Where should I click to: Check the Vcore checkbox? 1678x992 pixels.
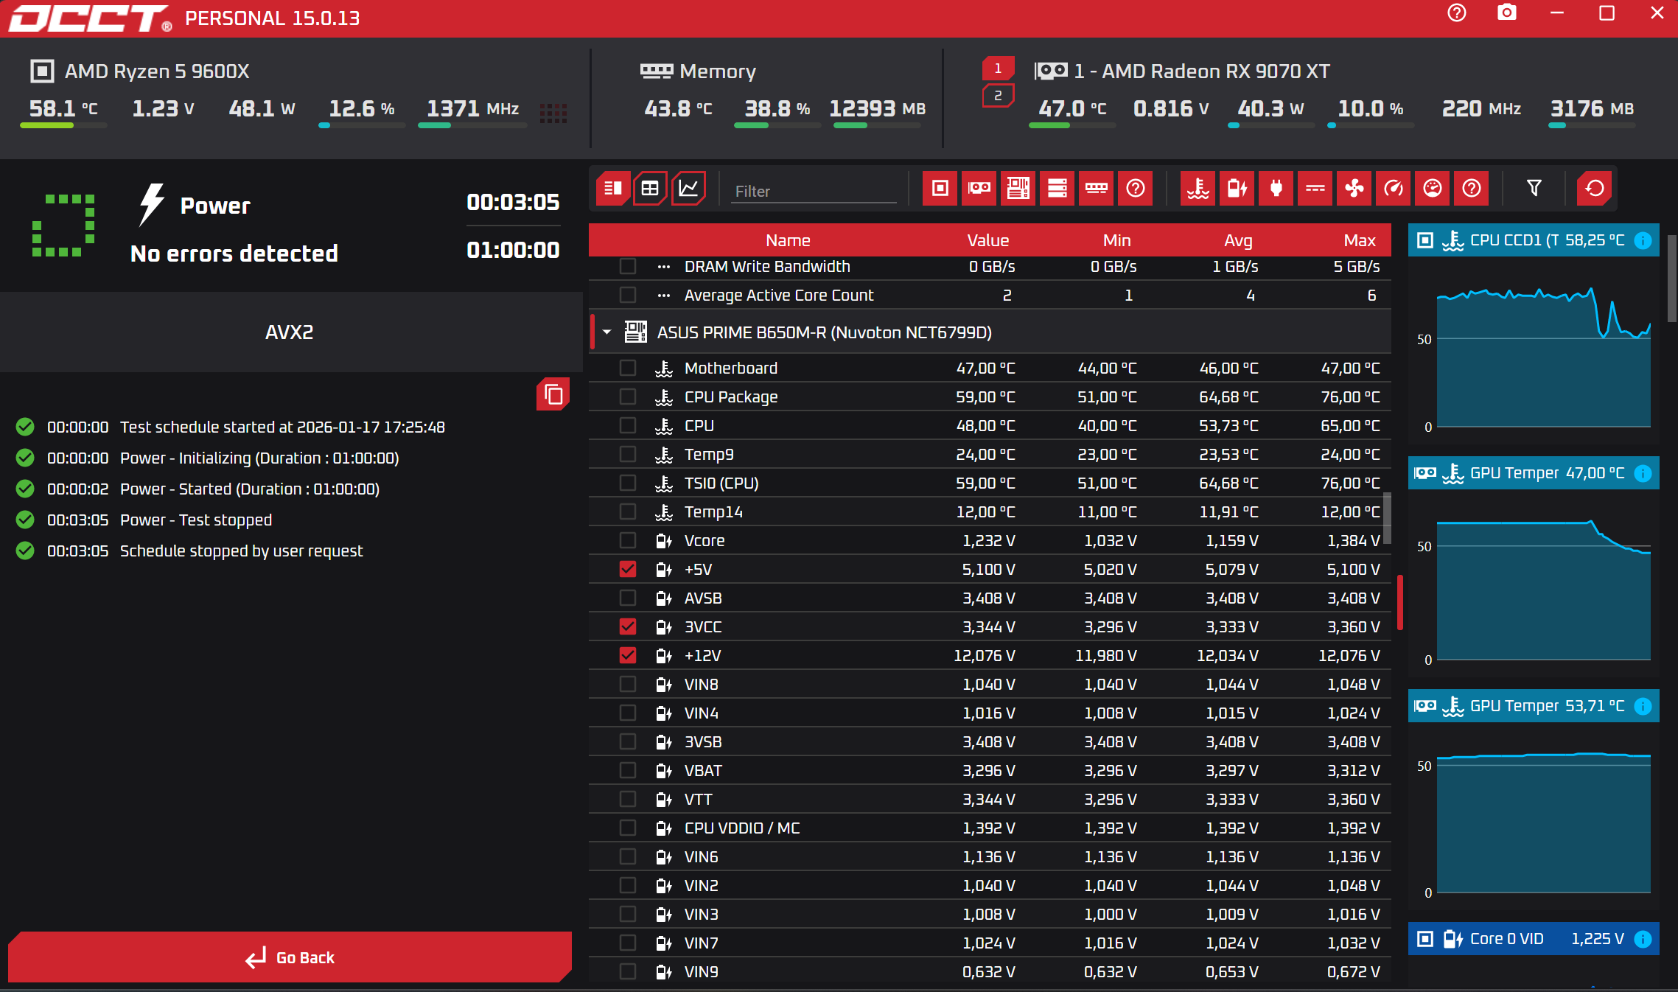coord(628,540)
